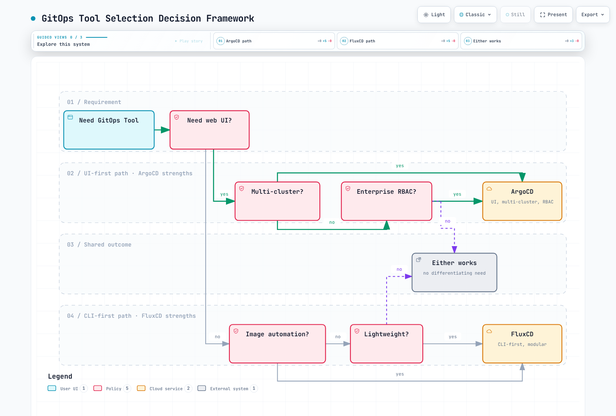Image resolution: width=616 pixels, height=416 pixels.
Task: Click the external link icon on Either works node
Action: click(419, 260)
